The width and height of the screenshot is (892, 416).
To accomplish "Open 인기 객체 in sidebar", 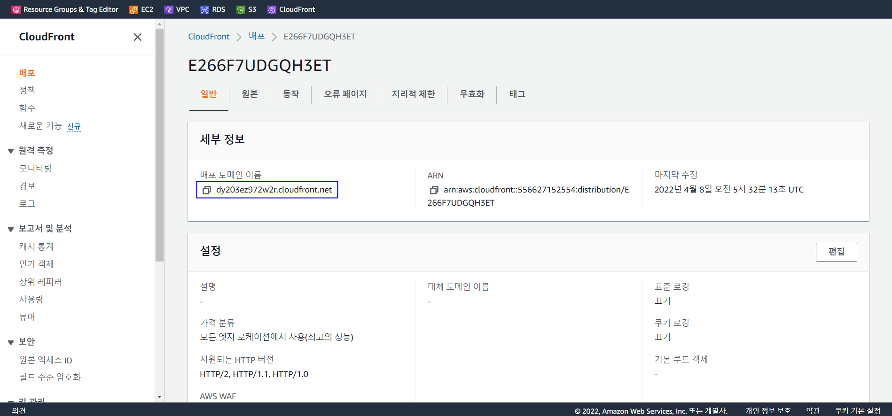I will tap(36, 264).
